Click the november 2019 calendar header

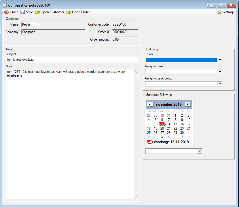click(169, 105)
